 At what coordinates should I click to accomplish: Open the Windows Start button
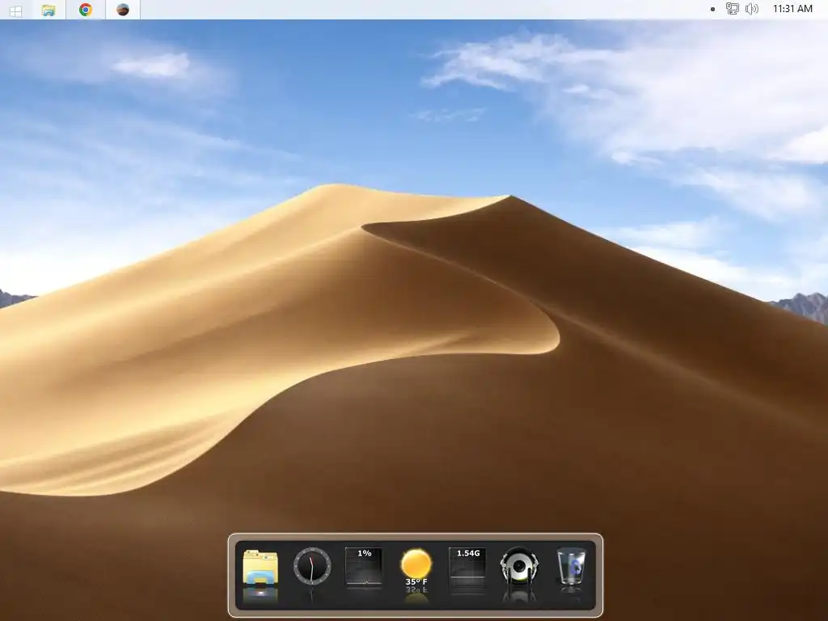[x=15, y=11]
